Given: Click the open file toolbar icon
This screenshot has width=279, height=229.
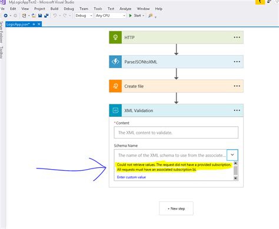Looking at the screenshot, I should 34,15.
